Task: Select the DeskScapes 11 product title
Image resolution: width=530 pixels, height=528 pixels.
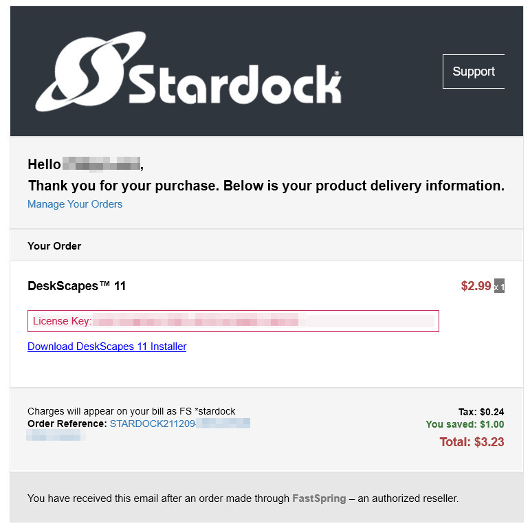Action: (76, 286)
